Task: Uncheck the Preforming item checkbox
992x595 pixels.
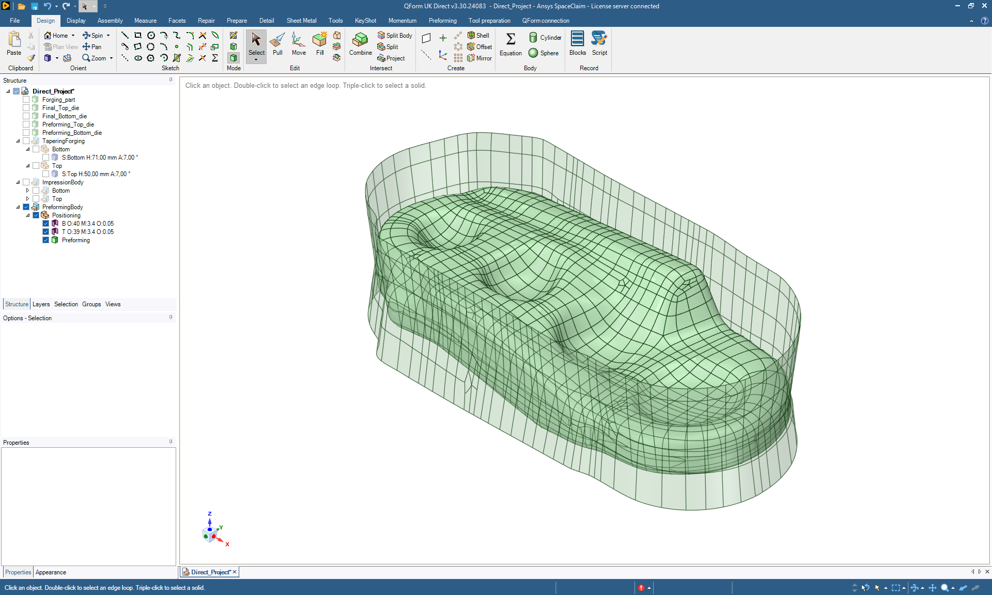Action: pyautogui.click(x=45, y=240)
